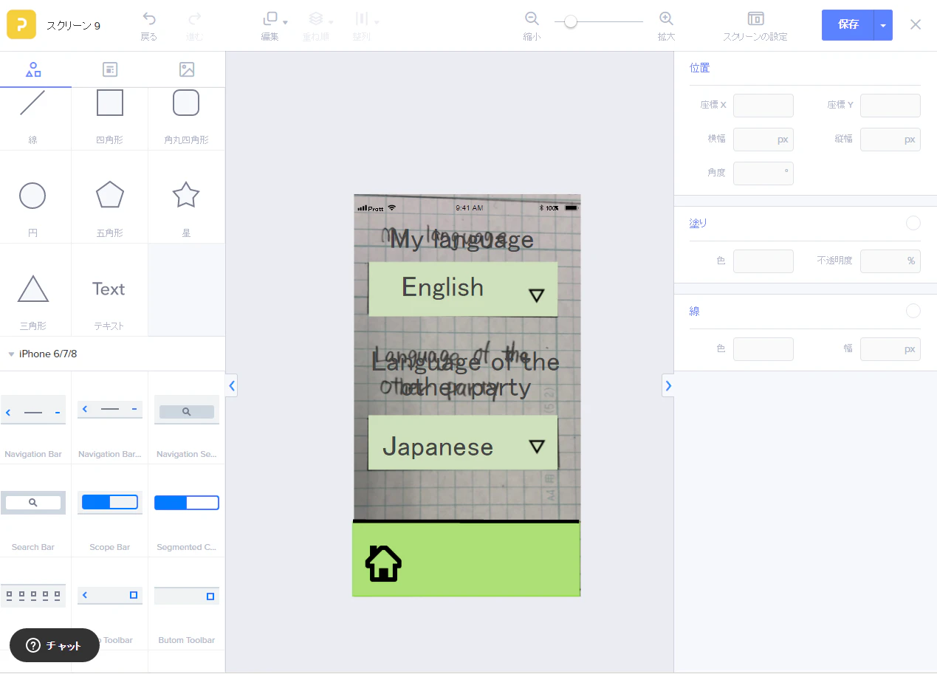Screen dimensions: 937x674
Task: Collapse the left panel with arrow
Action: [x=232, y=385]
